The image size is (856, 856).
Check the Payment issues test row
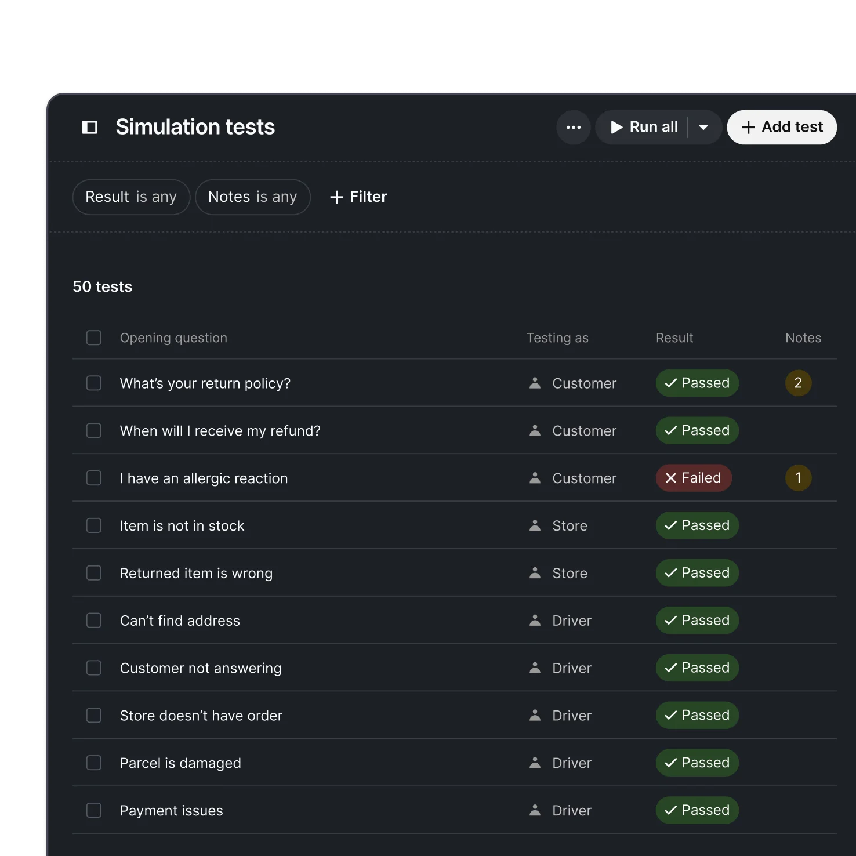pyautogui.click(x=93, y=810)
